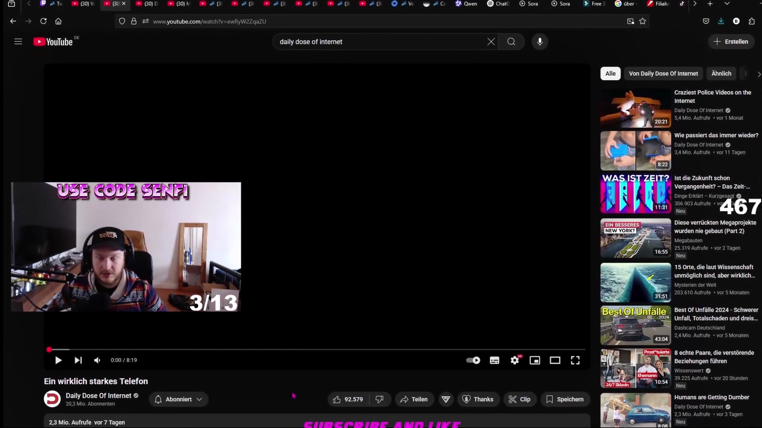Click the search magnifier button
762x428 pixels.
point(511,42)
